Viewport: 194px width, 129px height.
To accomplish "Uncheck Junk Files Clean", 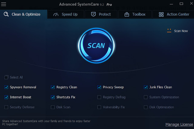I will point(146,87).
